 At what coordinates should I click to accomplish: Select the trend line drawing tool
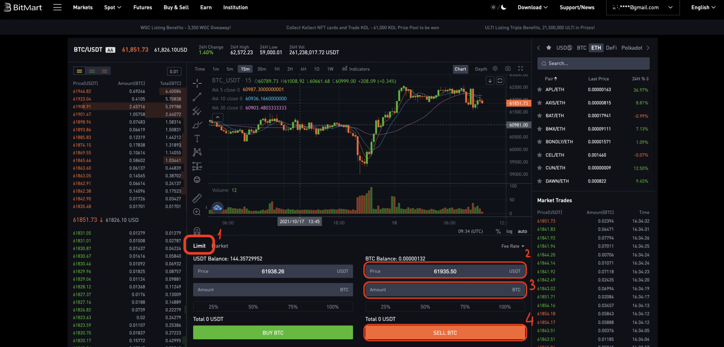pos(197,97)
